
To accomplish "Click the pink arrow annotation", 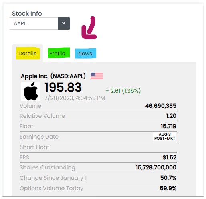I will tap(89, 28).
